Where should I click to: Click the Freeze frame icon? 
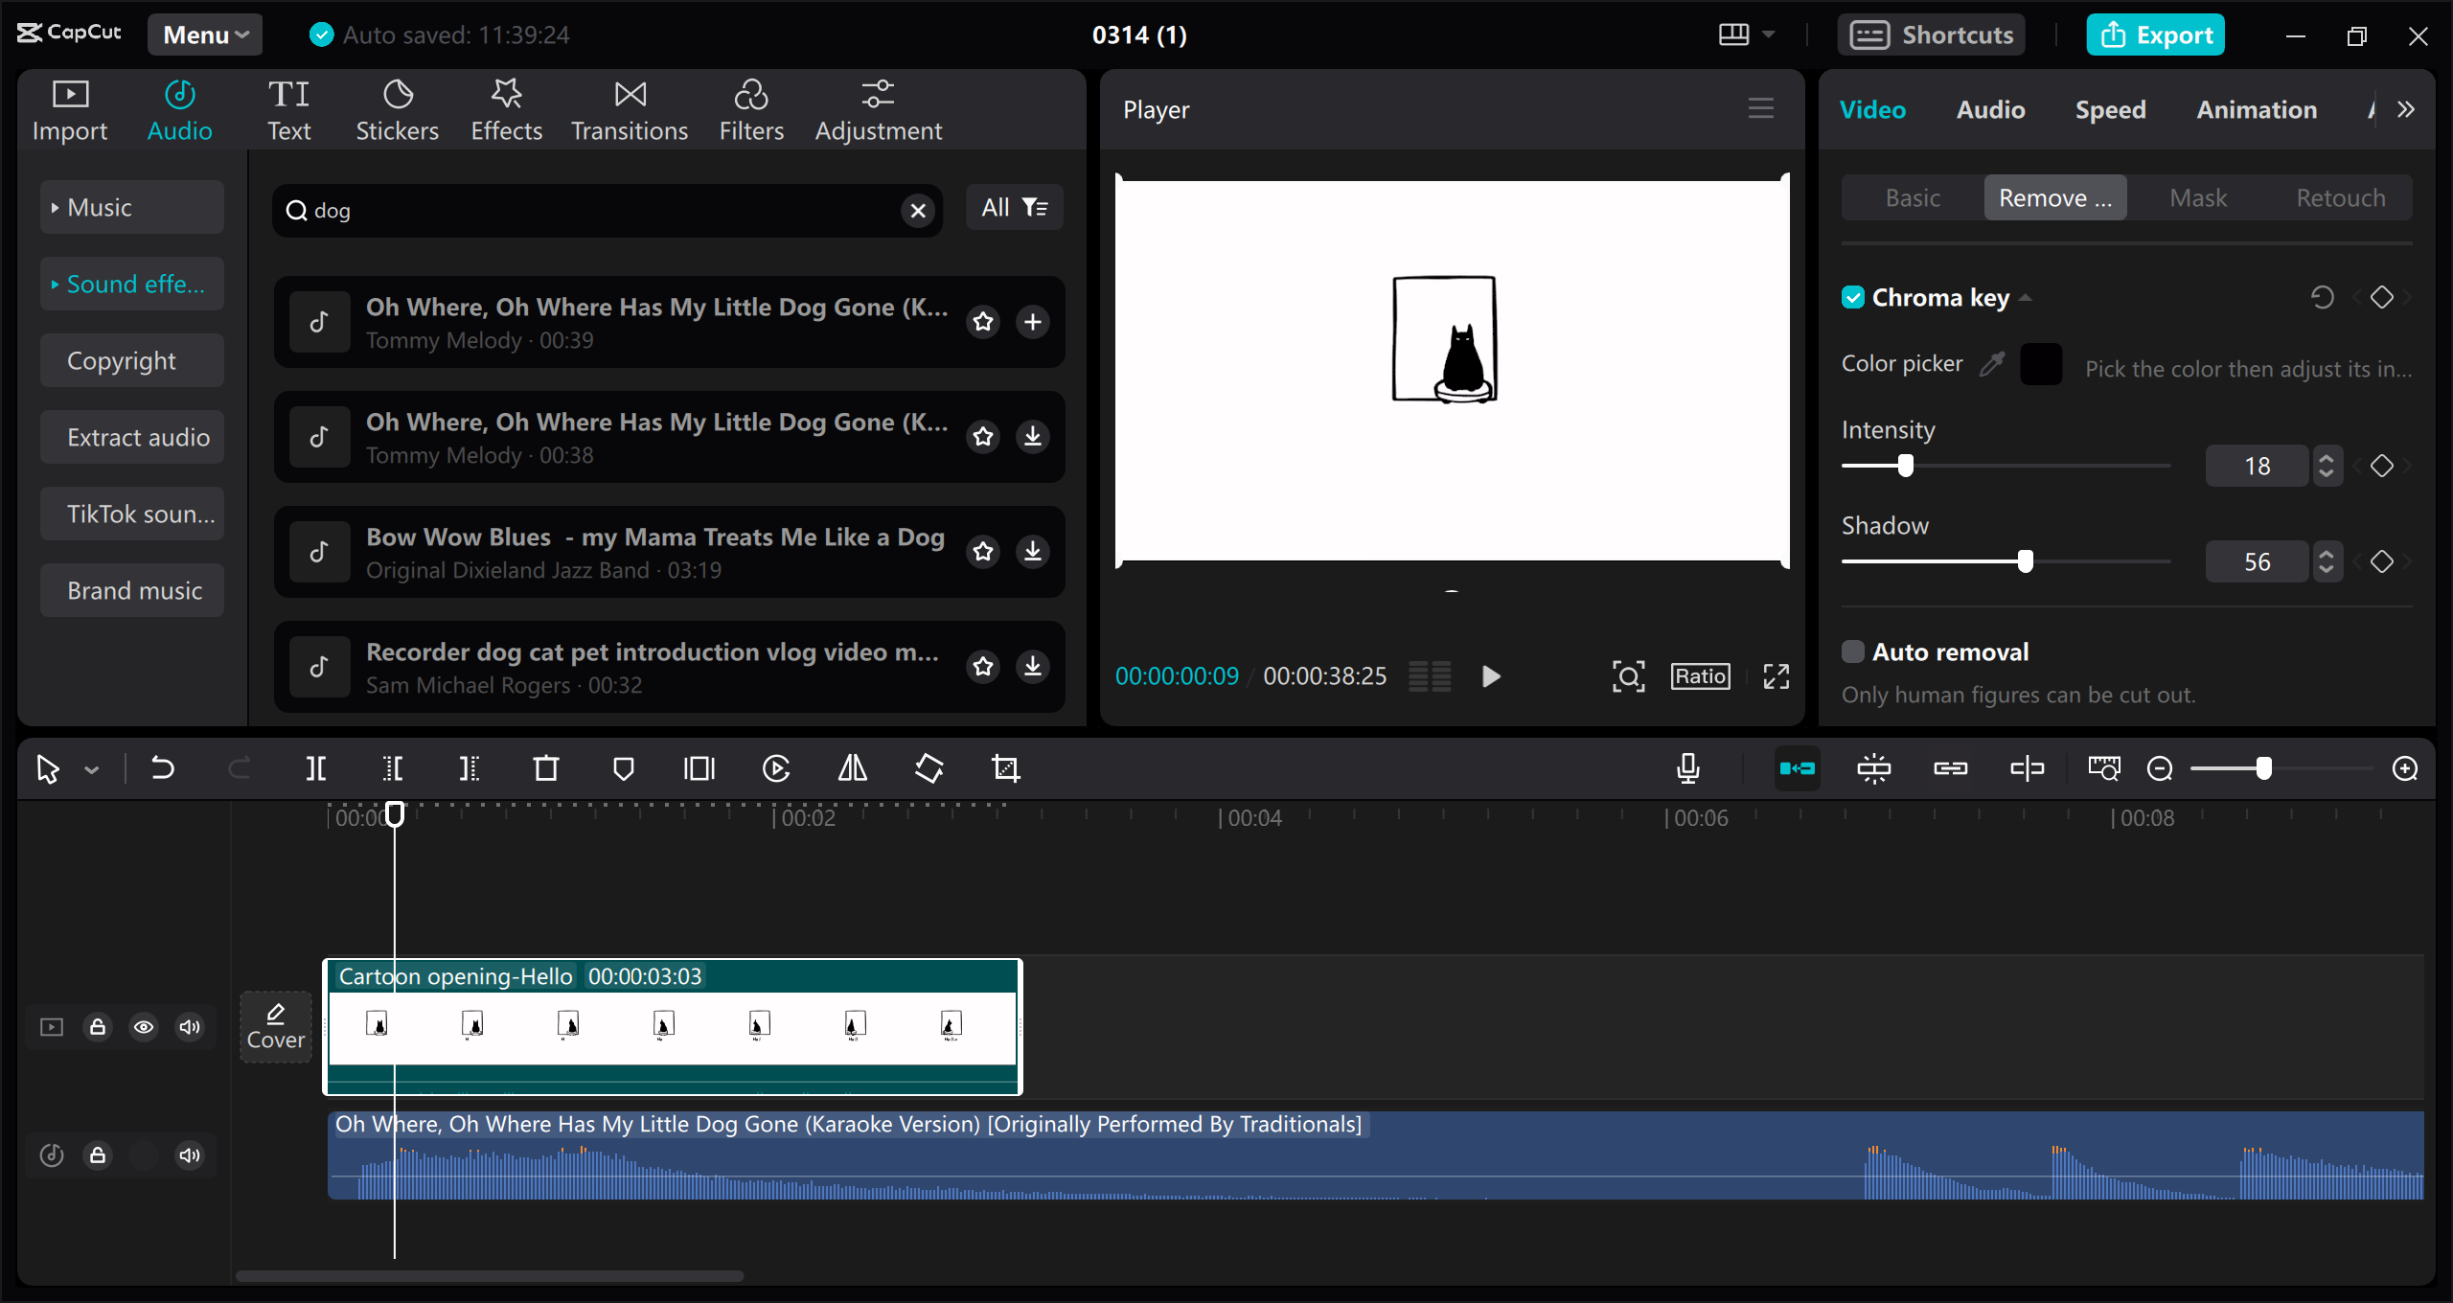(x=699, y=768)
